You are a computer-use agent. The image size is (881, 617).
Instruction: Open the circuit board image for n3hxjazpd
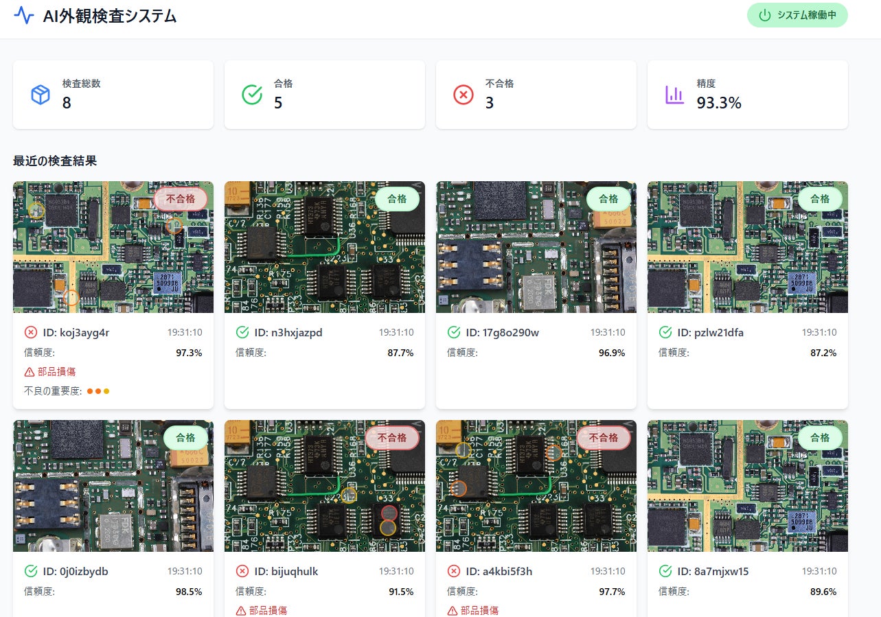point(325,247)
